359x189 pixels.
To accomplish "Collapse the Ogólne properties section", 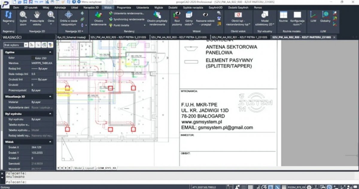I will coord(50,52).
